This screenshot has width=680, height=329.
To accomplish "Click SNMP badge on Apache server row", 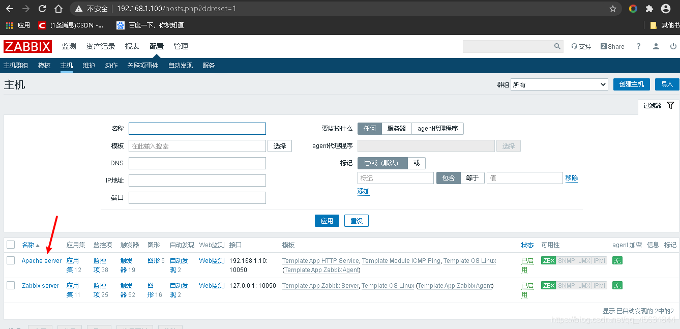I will point(567,261).
